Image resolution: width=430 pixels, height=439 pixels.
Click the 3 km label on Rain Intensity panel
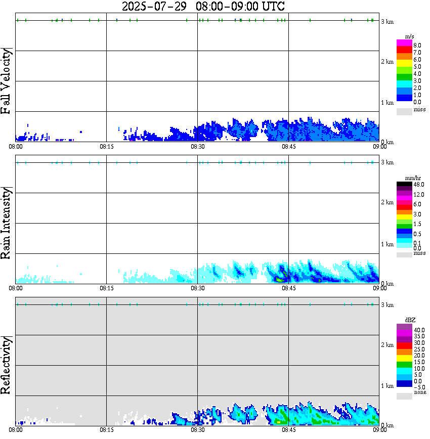(387, 162)
